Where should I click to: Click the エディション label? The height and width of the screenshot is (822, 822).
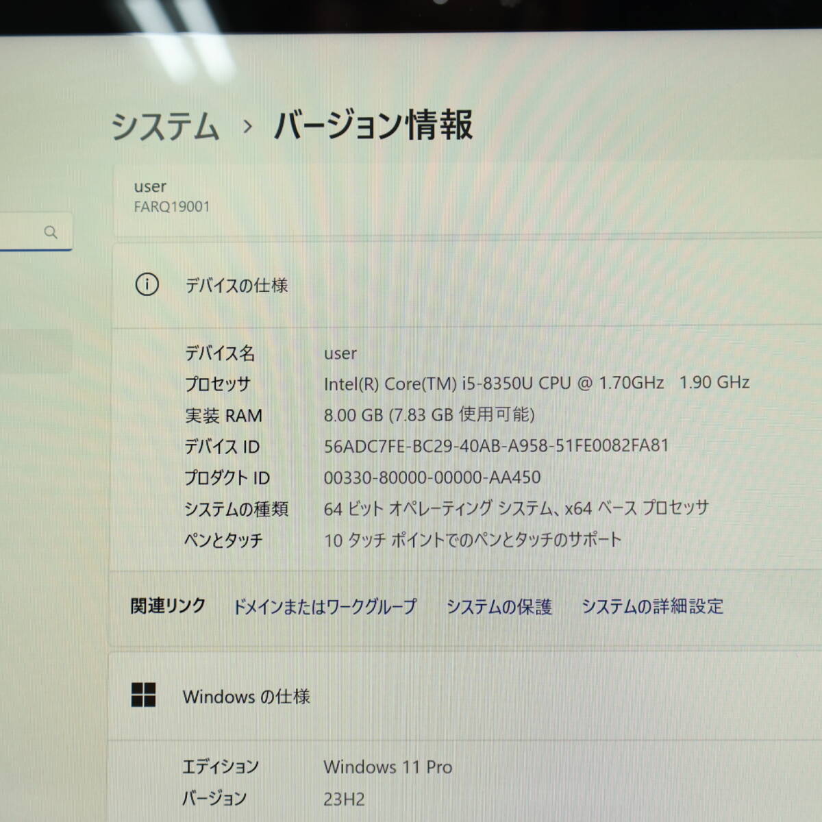point(220,767)
